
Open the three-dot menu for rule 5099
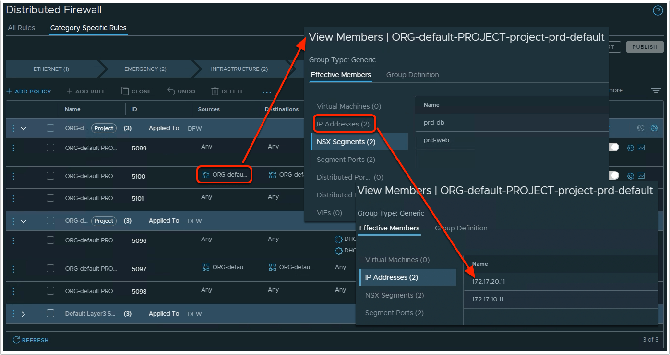(x=13, y=148)
